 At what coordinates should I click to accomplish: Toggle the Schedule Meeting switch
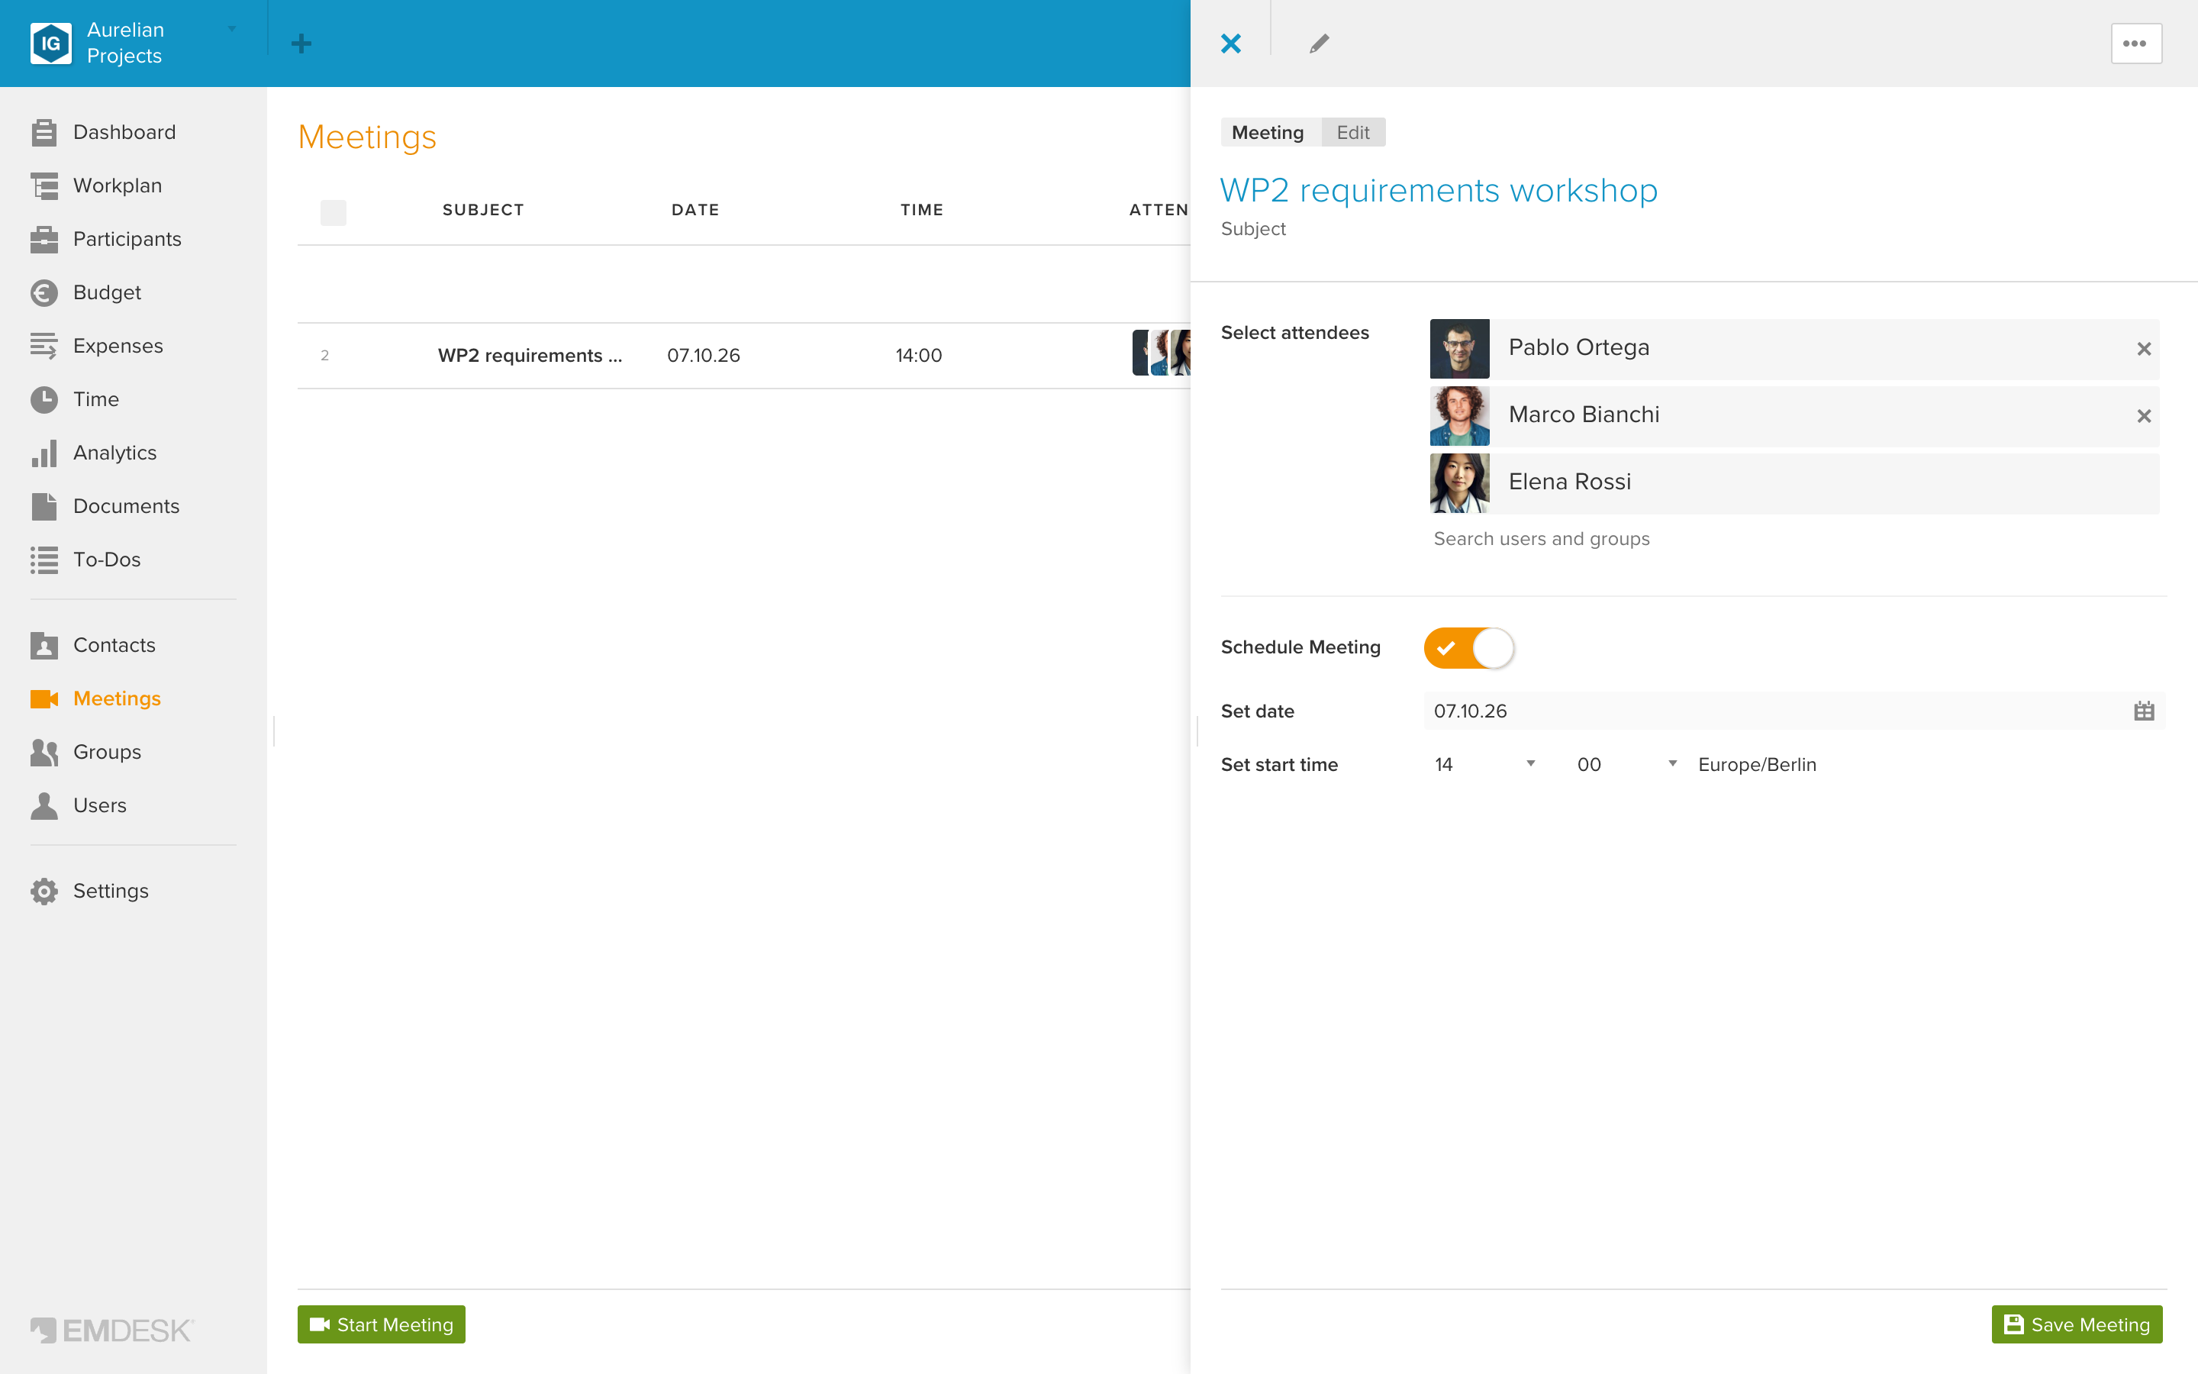1468,648
